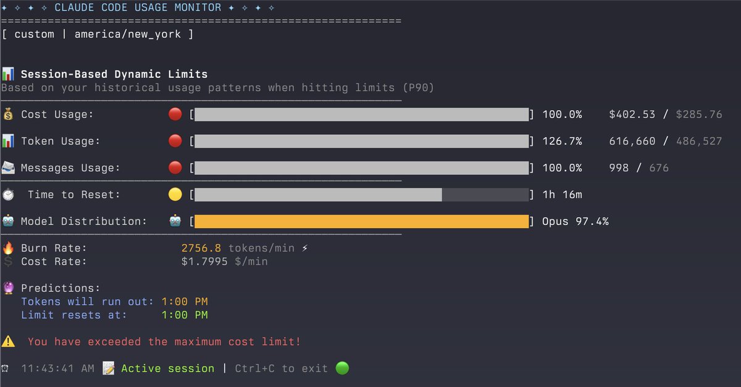Click the orange Model Distribution bar

pyautogui.click(x=362, y=221)
